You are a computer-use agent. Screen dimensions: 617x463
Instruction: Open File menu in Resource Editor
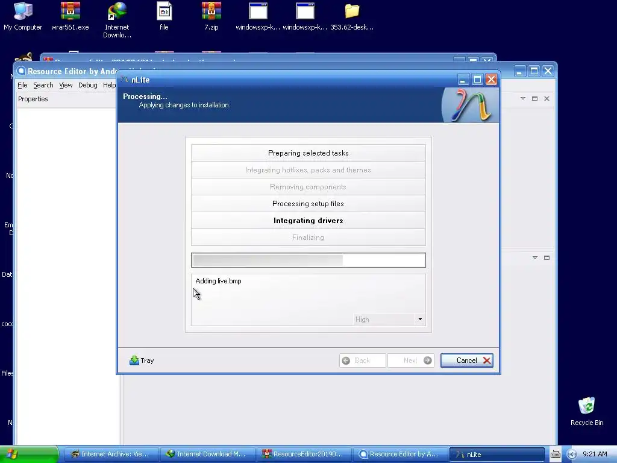[x=22, y=85]
